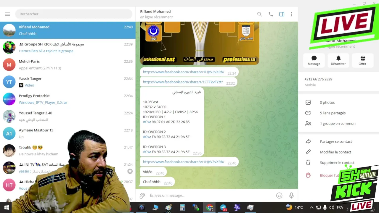Open Telegram from the taskbar

click(x=223, y=208)
